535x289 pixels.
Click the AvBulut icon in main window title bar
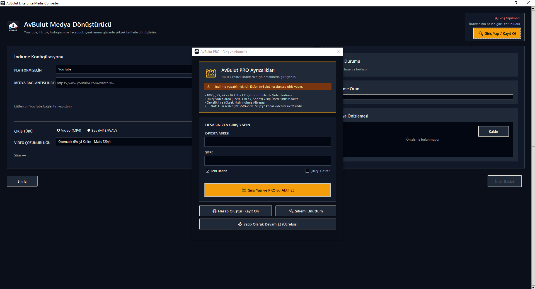point(3,3)
